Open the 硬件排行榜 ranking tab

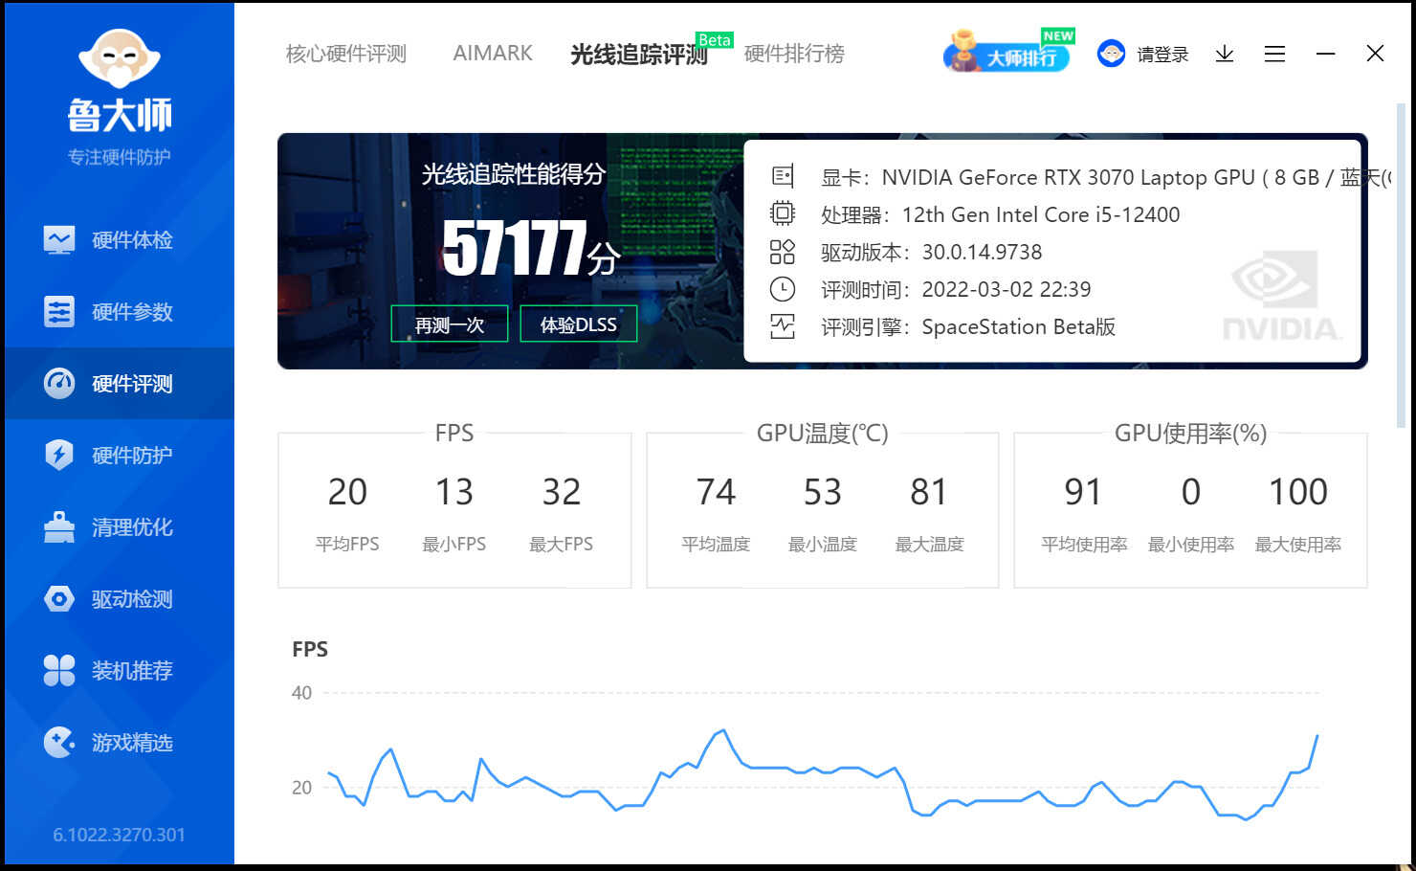pyautogui.click(x=794, y=55)
